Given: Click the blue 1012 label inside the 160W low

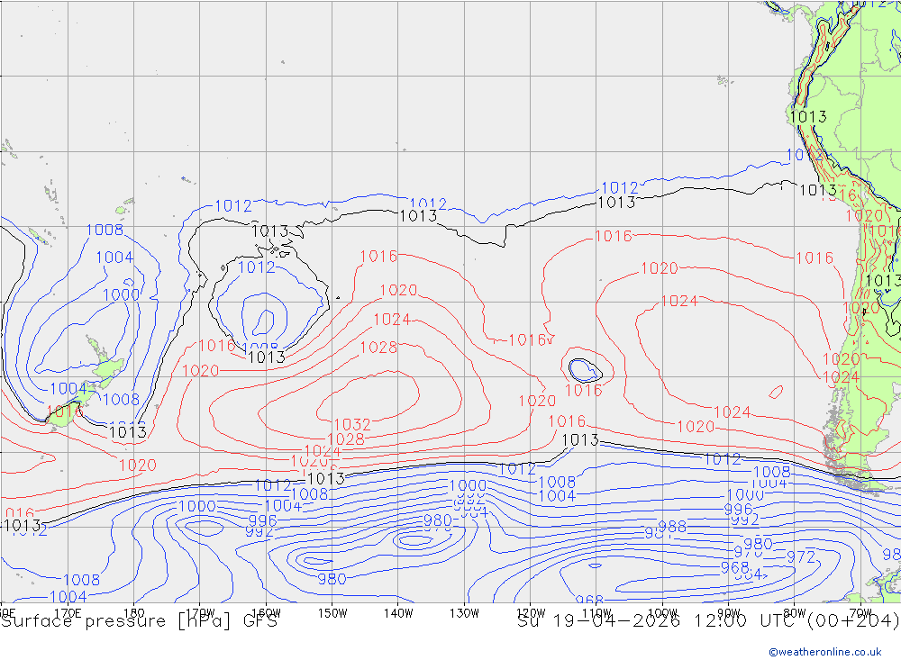Looking at the screenshot, I should (256, 267).
